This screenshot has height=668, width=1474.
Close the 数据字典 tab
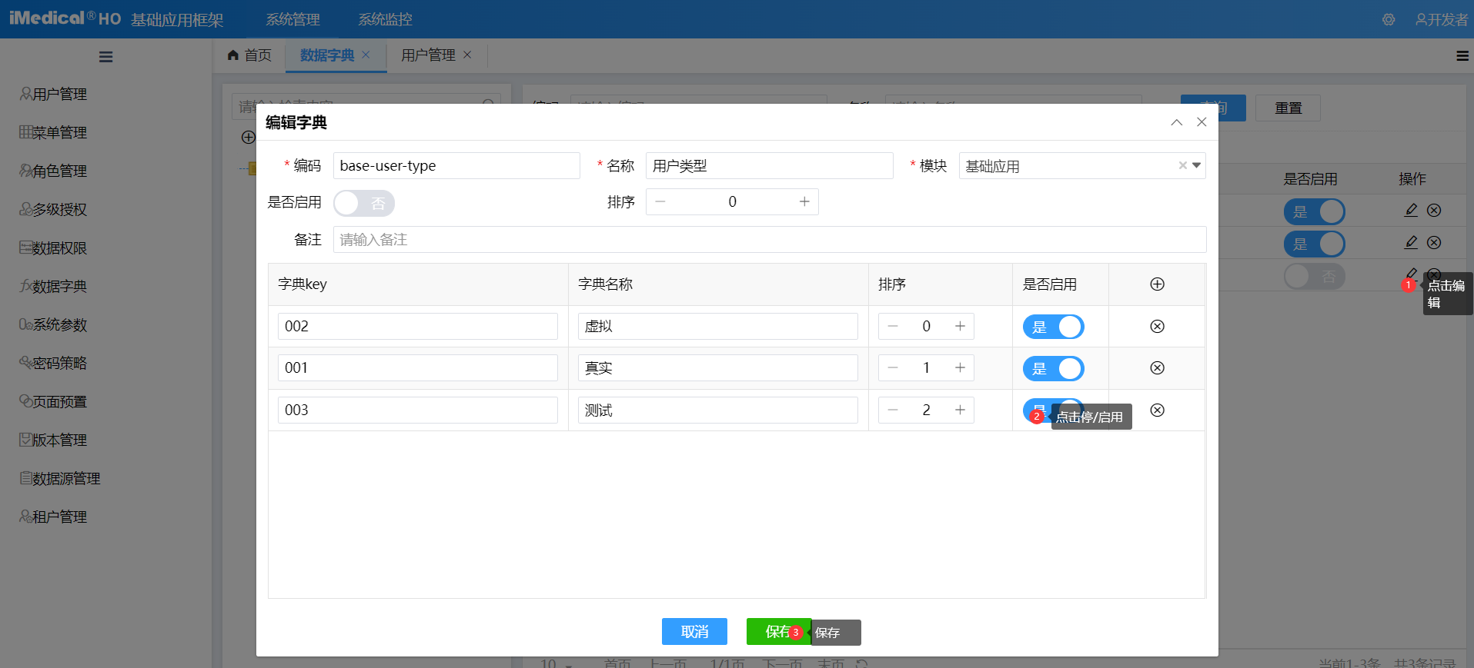click(x=366, y=55)
